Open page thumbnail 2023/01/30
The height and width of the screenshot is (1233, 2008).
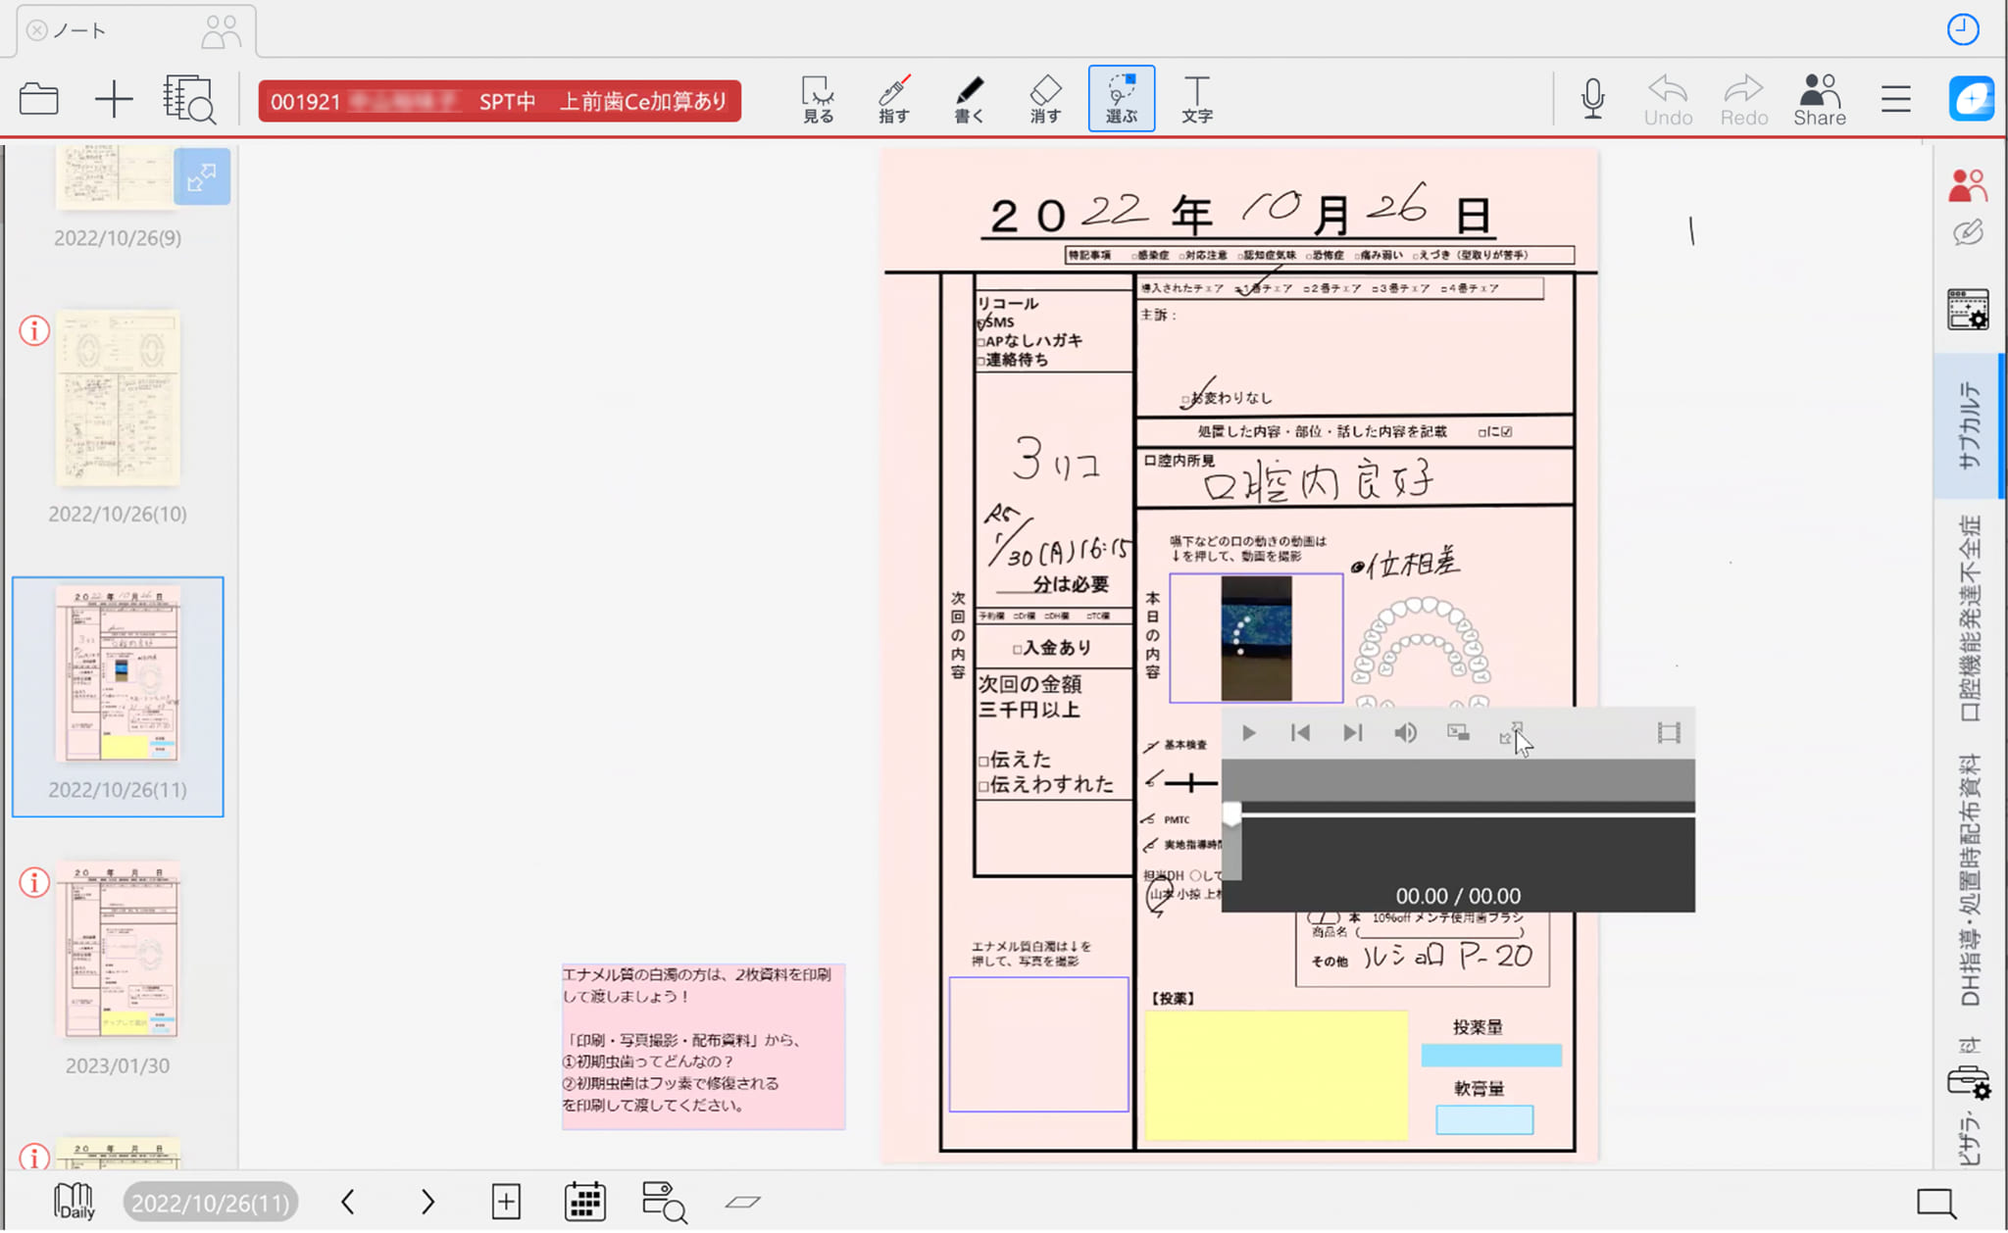coord(118,950)
